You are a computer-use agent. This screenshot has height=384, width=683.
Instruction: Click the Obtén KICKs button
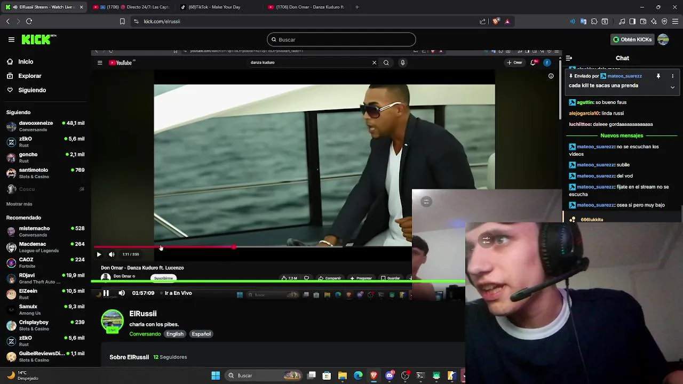[632, 39]
